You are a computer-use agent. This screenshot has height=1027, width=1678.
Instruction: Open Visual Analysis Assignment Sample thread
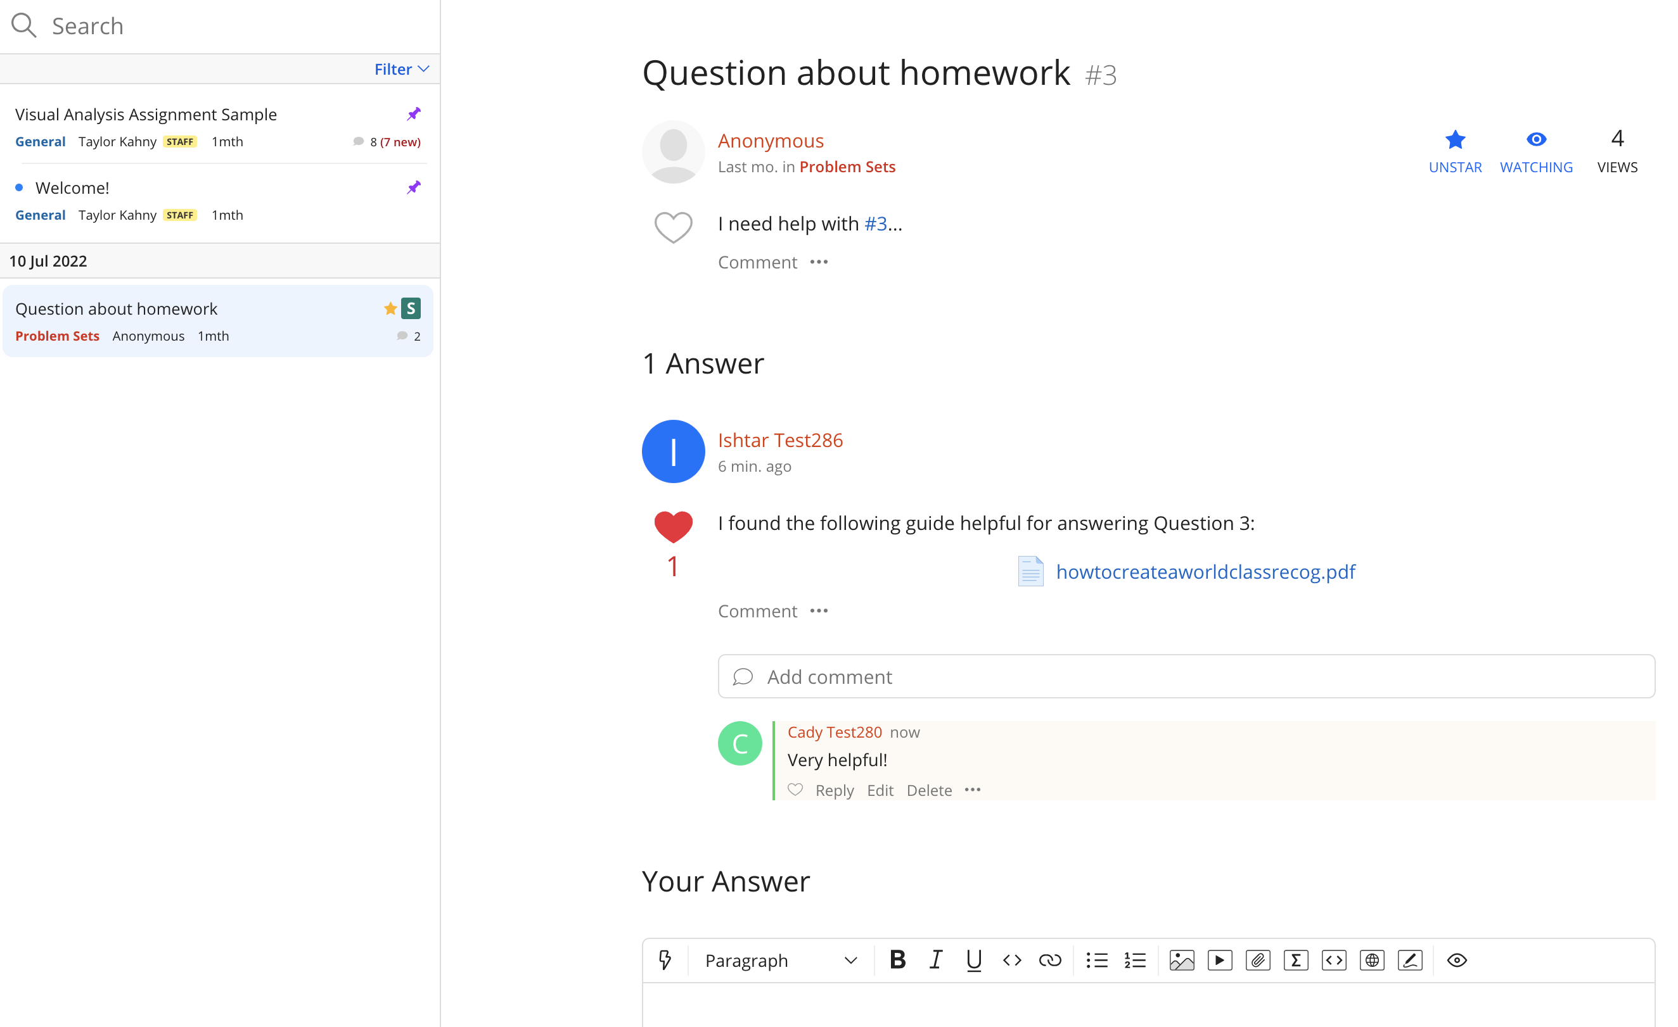tap(146, 114)
